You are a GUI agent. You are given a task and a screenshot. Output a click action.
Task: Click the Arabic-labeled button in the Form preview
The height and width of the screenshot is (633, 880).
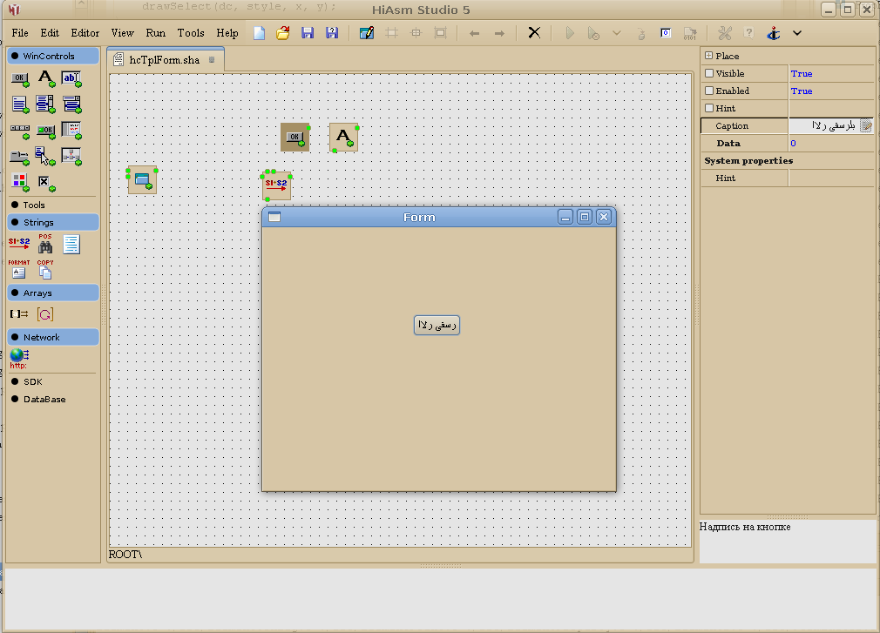pyautogui.click(x=437, y=325)
